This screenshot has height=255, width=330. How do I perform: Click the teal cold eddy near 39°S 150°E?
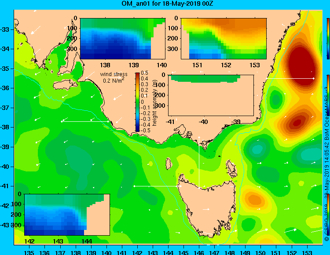click(x=257, y=149)
